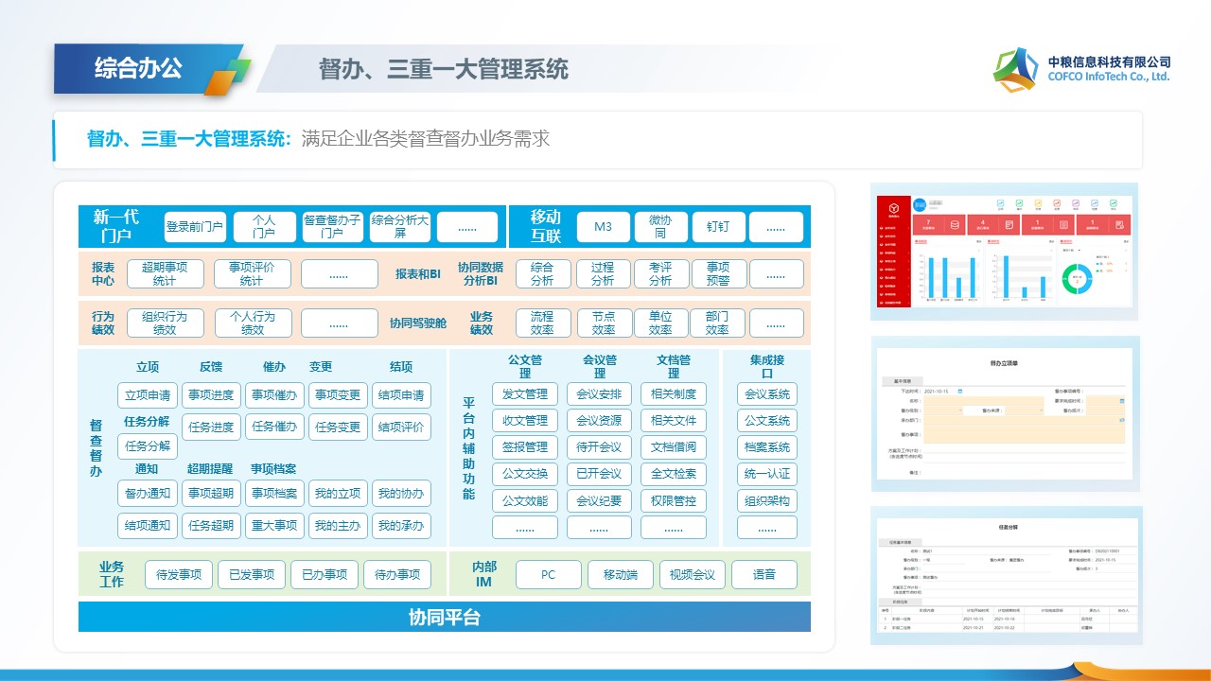Viewport: 1211px width, 681px height.
Task: Click the green donut chart in dashboard
Action: (x=1077, y=277)
